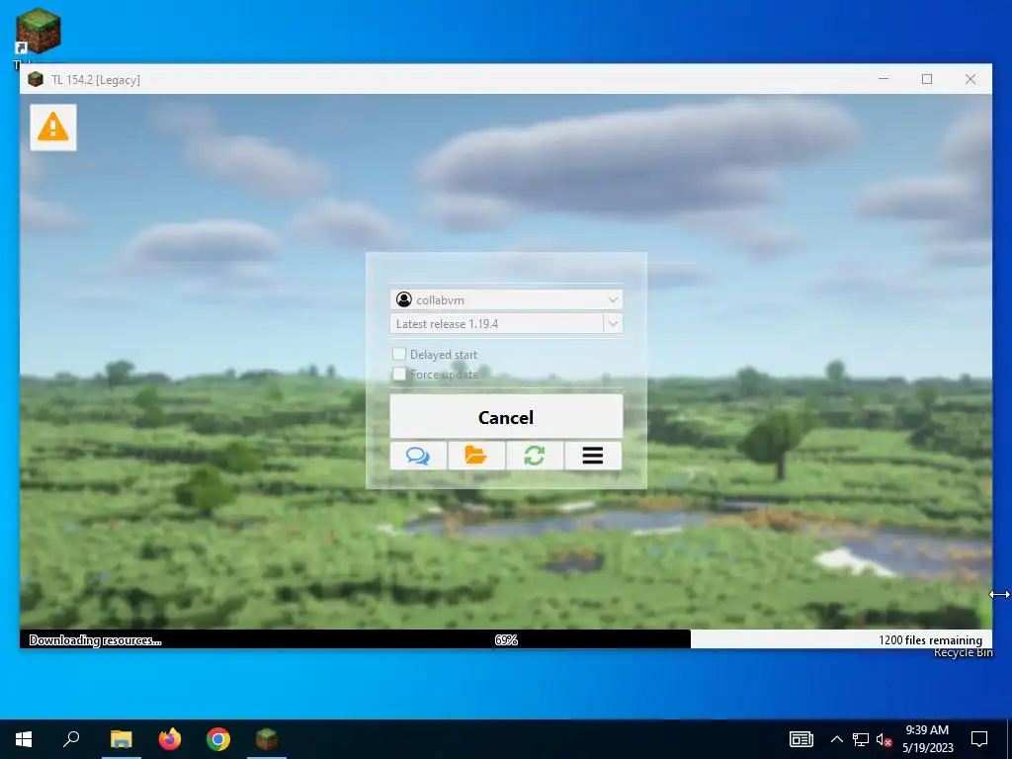Click the TL 154.2 [Legacy] title text
The width and height of the screenshot is (1012, 759).
(x=96, y=79)
